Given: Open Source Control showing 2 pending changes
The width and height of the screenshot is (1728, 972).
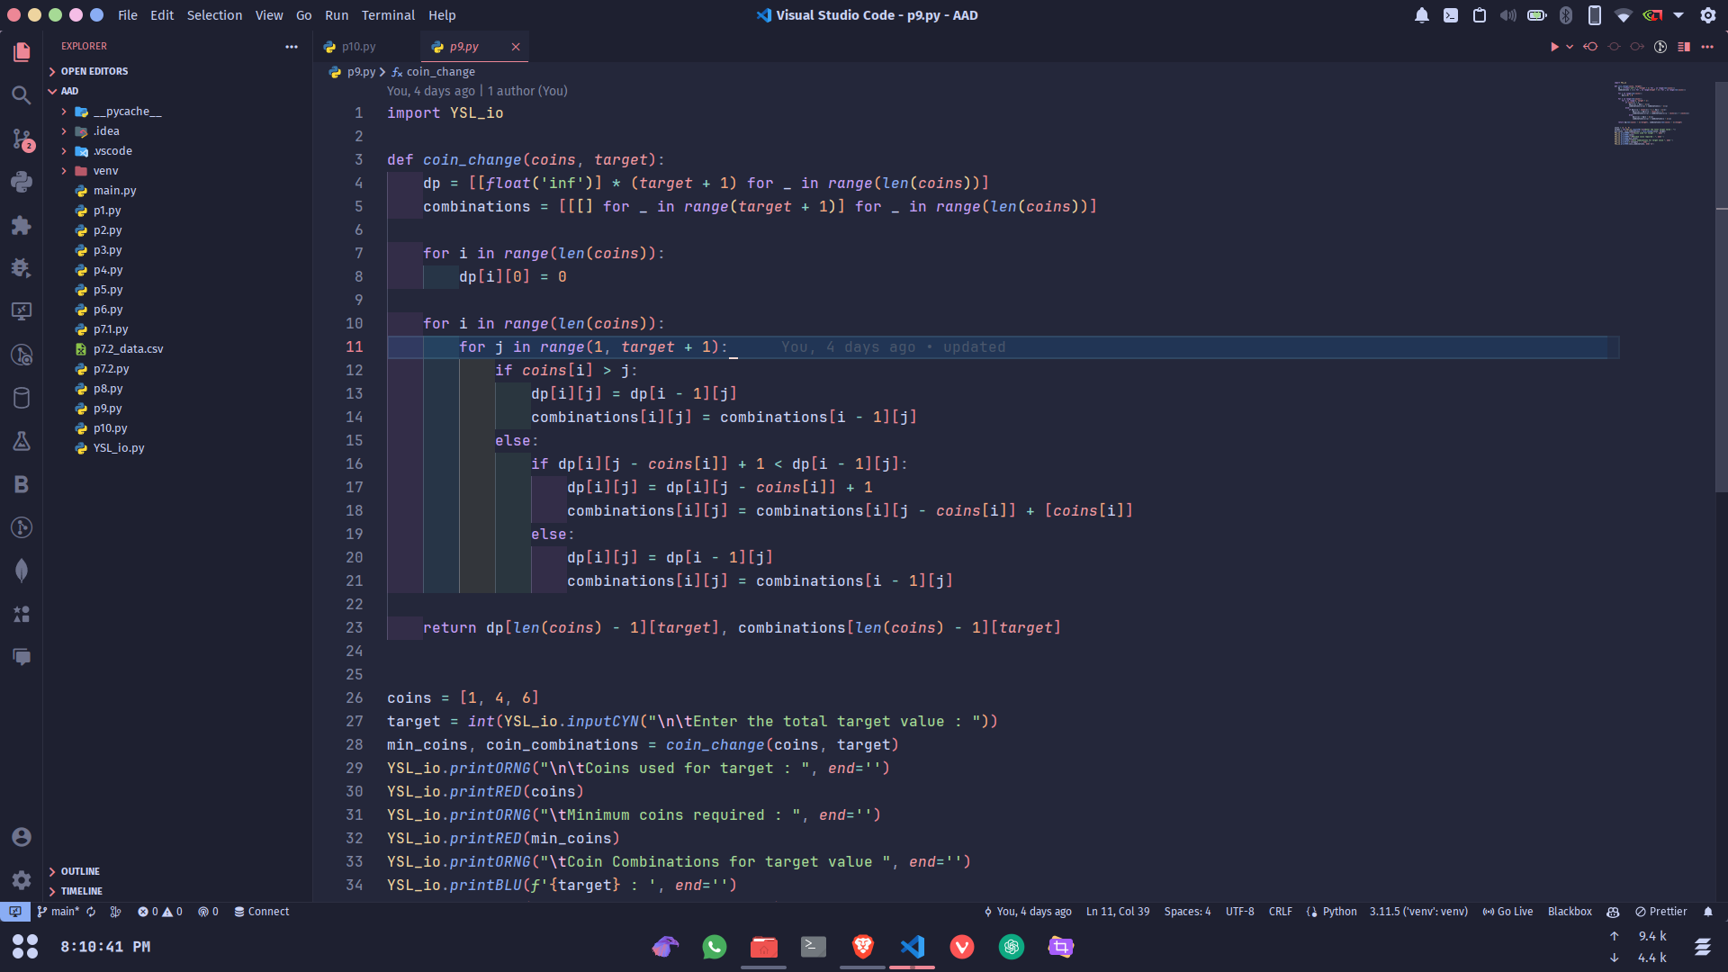Looking at the screenshot, I should (22, 139).
